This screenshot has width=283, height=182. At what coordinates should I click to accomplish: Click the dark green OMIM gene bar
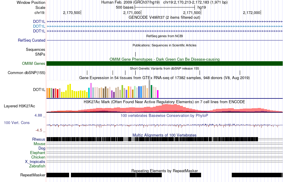coord(165,63)
